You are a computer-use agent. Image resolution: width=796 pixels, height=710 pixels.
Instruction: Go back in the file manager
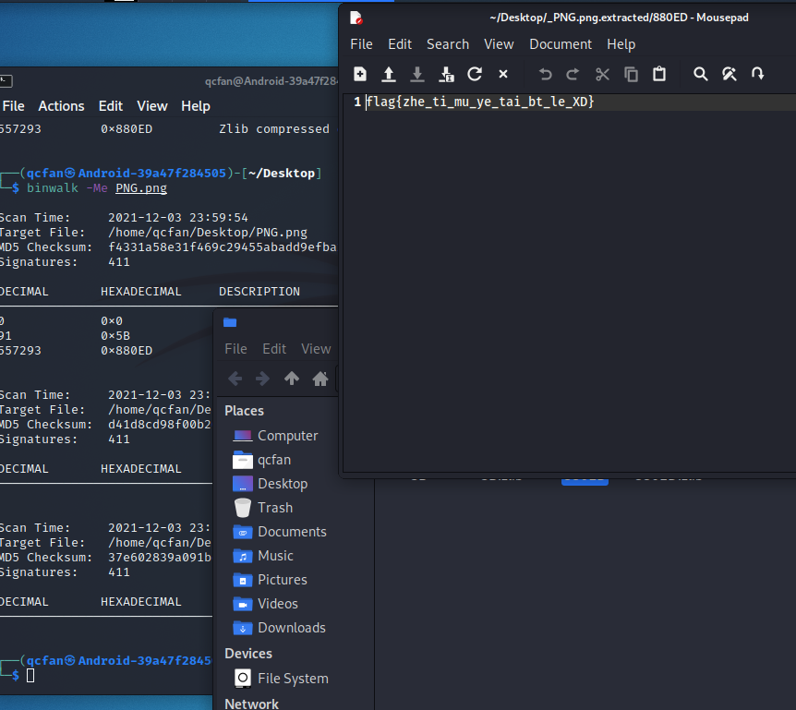click(235, 379)
